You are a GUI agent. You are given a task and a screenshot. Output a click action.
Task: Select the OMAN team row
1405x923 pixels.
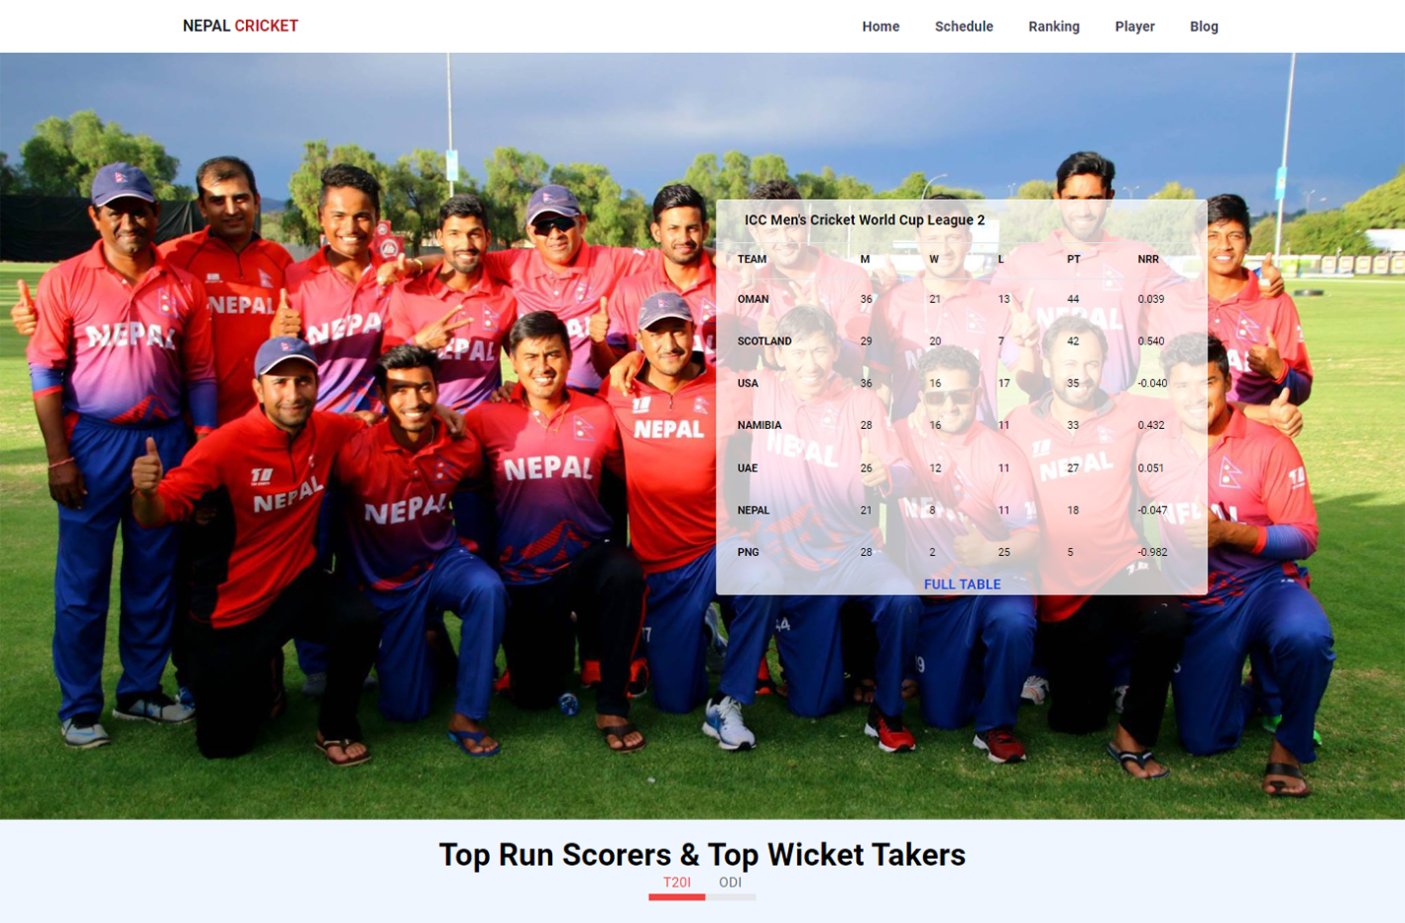tap(961, 299)
